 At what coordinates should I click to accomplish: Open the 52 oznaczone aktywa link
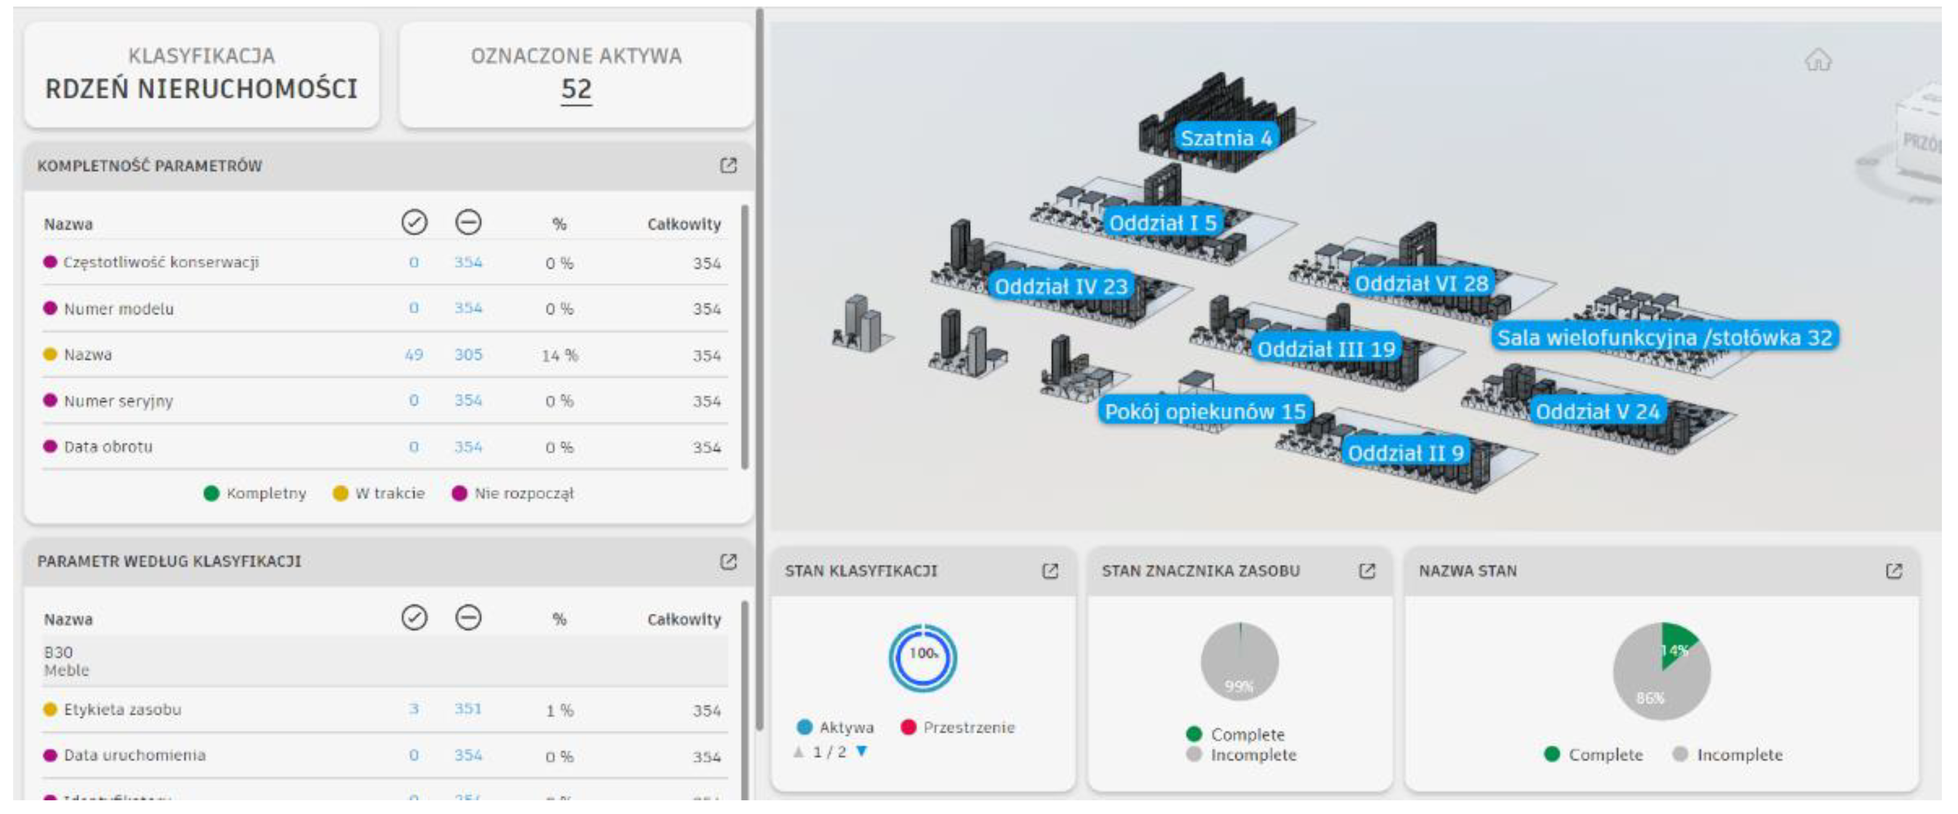pos(576,89)
